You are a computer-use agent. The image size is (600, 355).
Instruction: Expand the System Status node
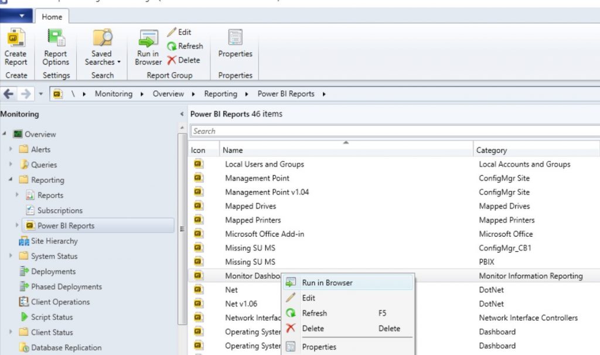[x=11, y=255]
